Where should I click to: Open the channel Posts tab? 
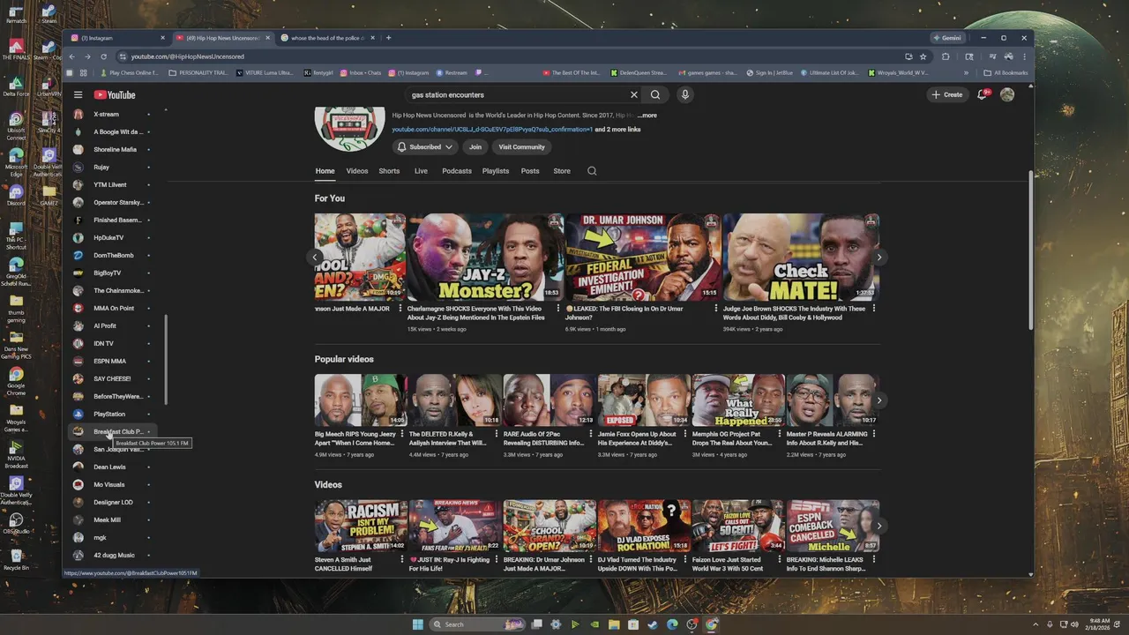(530, 171)
